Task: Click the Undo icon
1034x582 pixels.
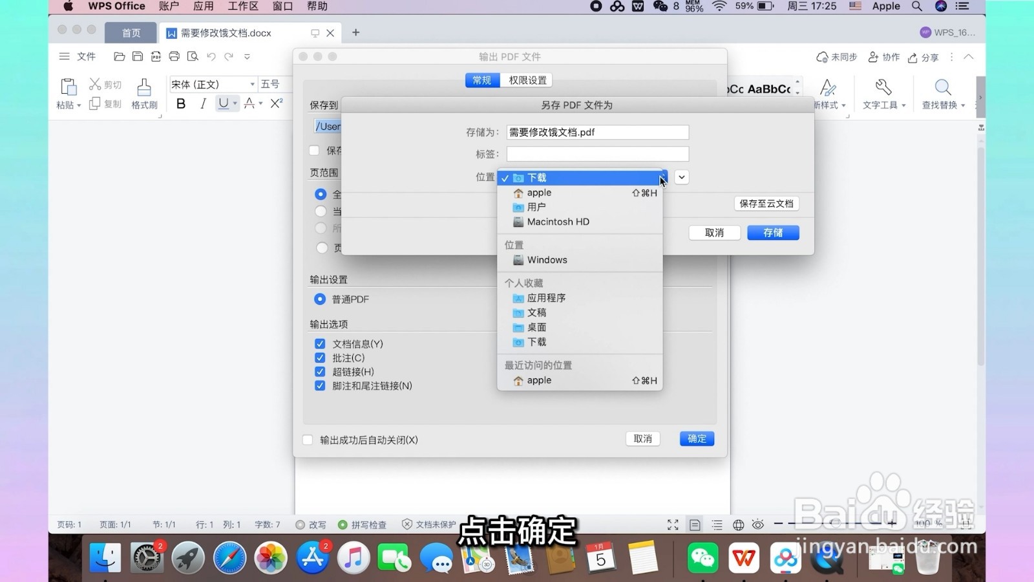Action: point(211,56)
